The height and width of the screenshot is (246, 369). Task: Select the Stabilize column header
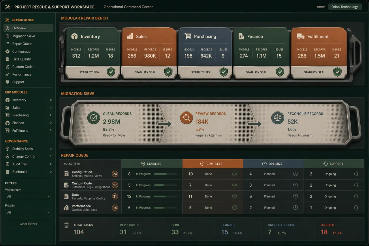(x=152, y=164)
